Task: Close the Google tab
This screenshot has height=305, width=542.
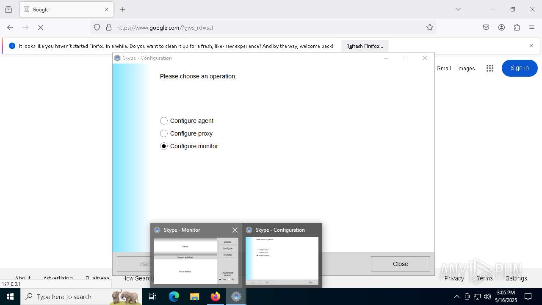Action: click(107, 9)
